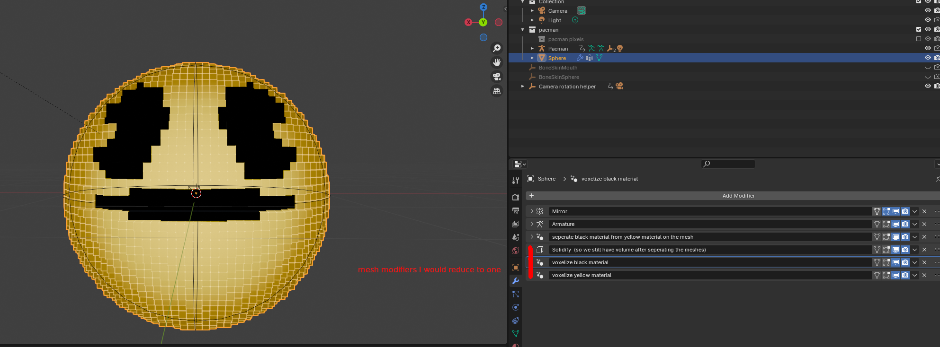Open the World properties tab
This screenshot has height=347, width=940.
516,250
